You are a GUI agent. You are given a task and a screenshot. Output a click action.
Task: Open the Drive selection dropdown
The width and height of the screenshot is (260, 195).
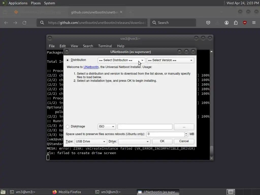[134, 141]
